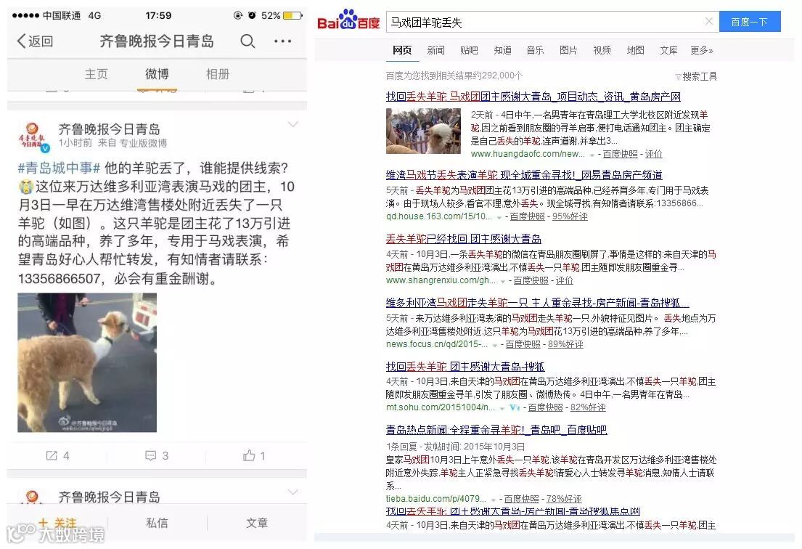Tap the 齐鲁晚报今日青岛 avatar on alpaca post
Viewport: 802px width, 549px height.
click(33, 137)
